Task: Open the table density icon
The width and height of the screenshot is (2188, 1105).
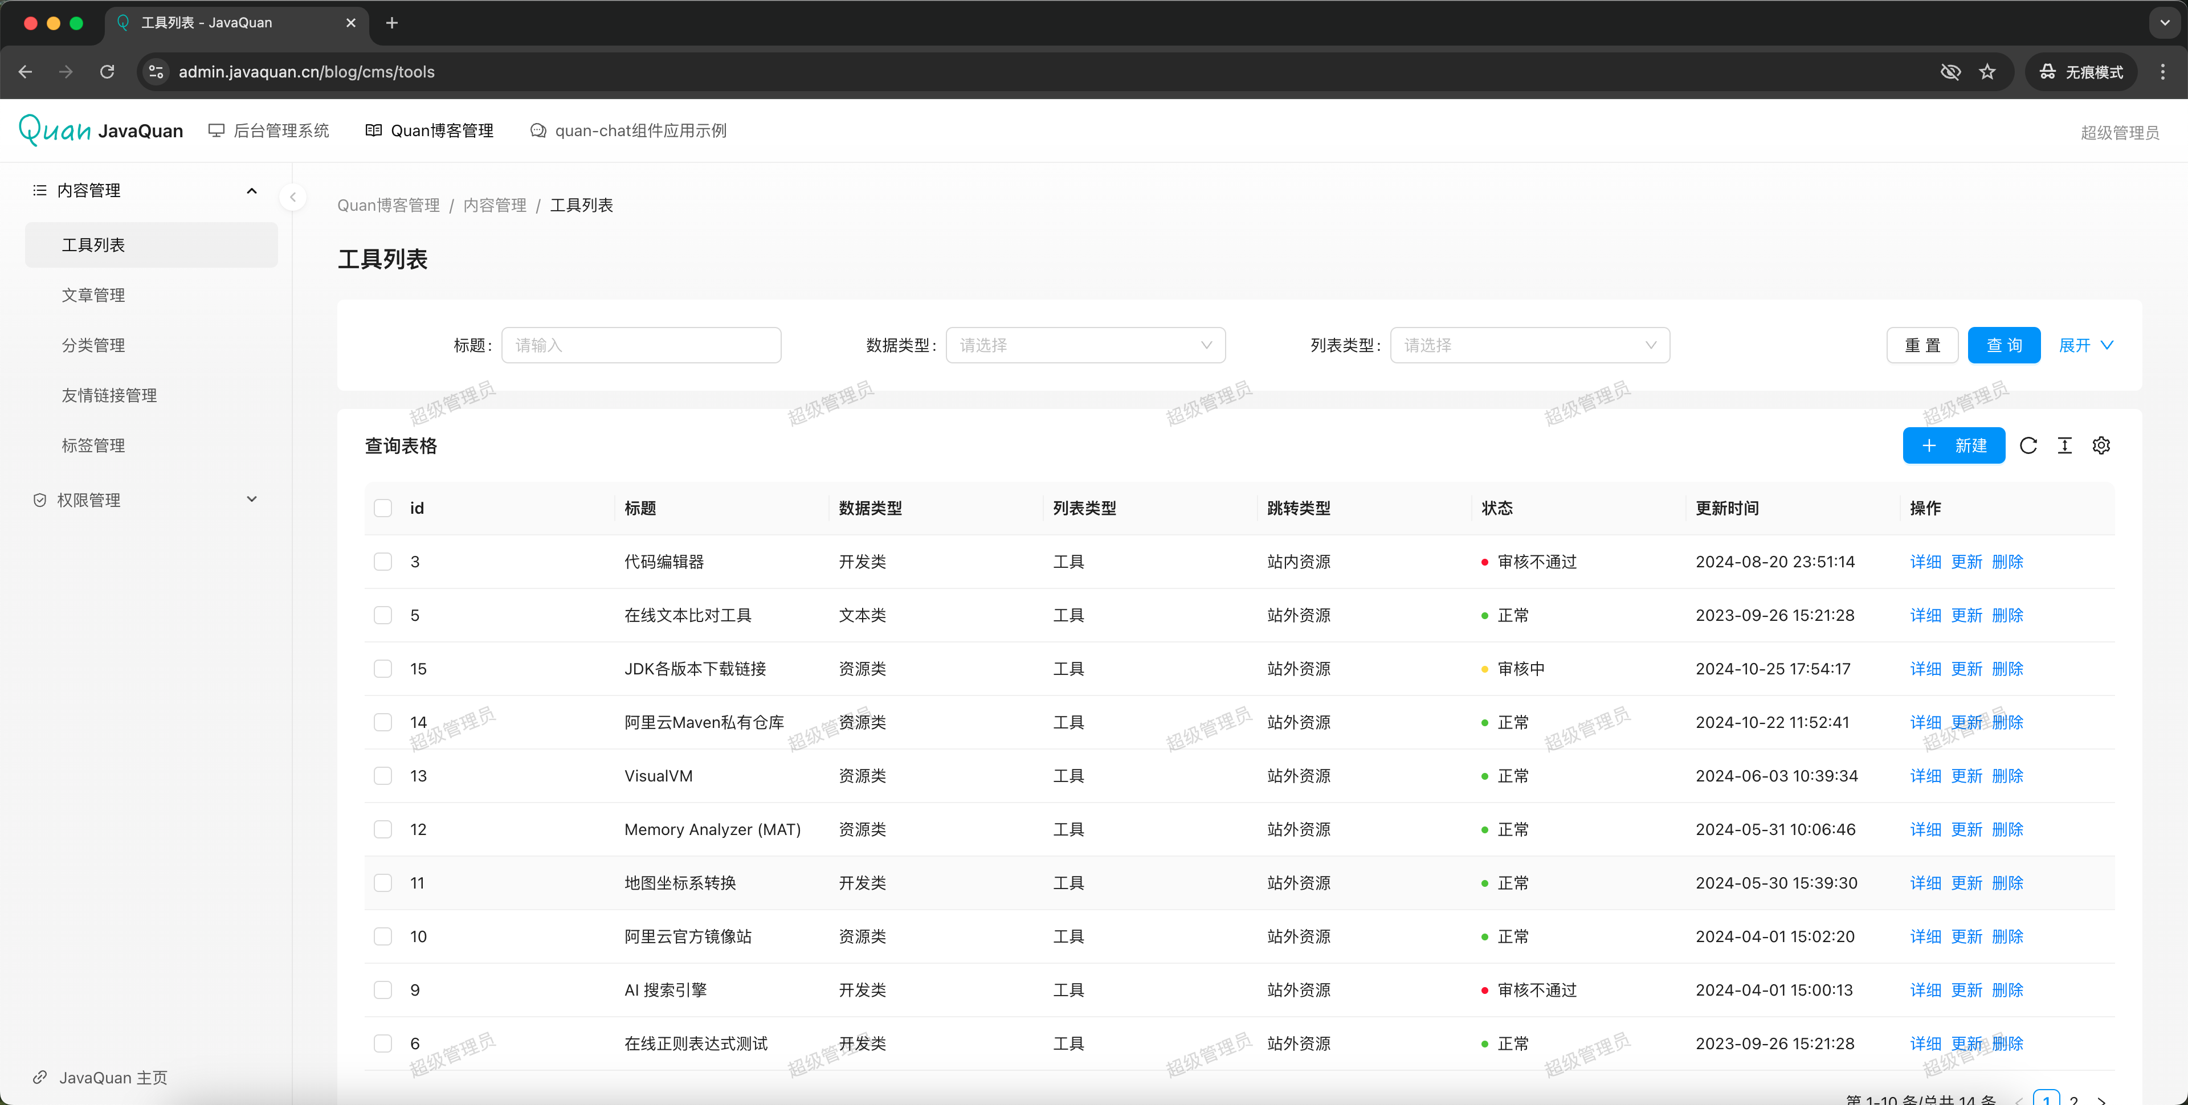Action: (2064, 446)
